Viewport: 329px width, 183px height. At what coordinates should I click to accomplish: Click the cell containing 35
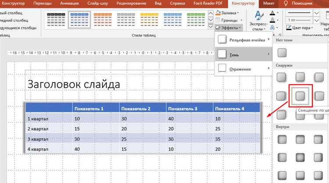tap(236, 139)
